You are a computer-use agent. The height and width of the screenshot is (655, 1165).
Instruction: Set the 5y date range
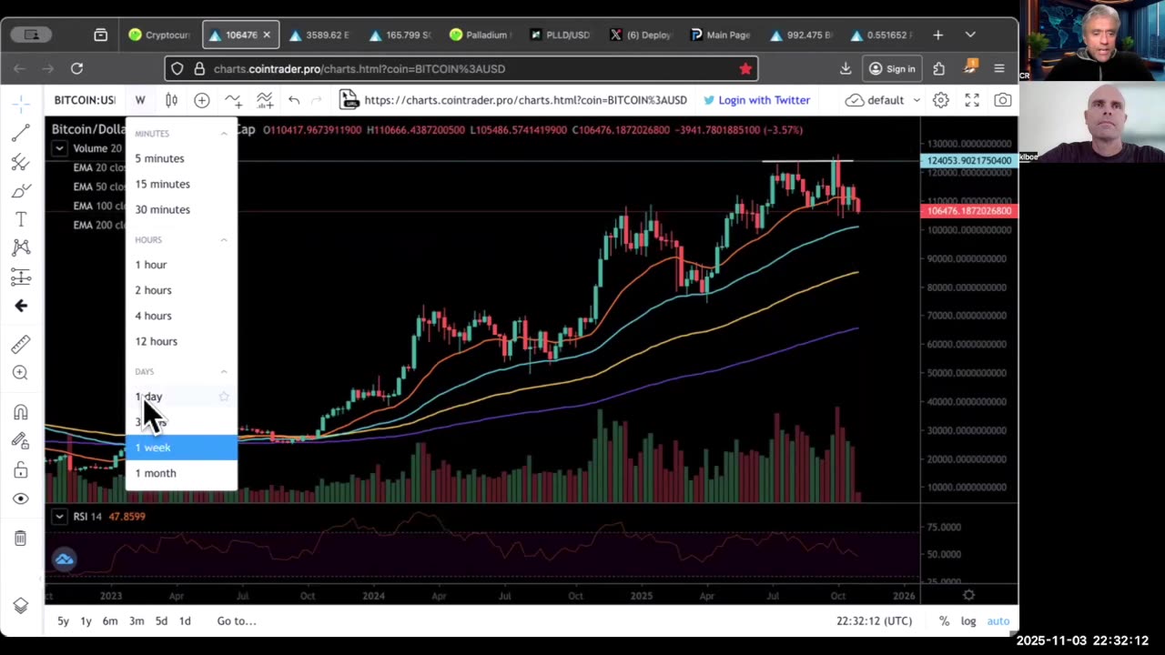pyautogui.click(x=63, y=620)
